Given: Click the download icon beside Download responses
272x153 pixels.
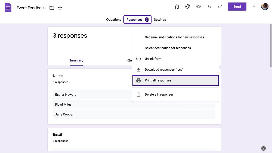Looking at the screenshot, I should pos(138,70).
